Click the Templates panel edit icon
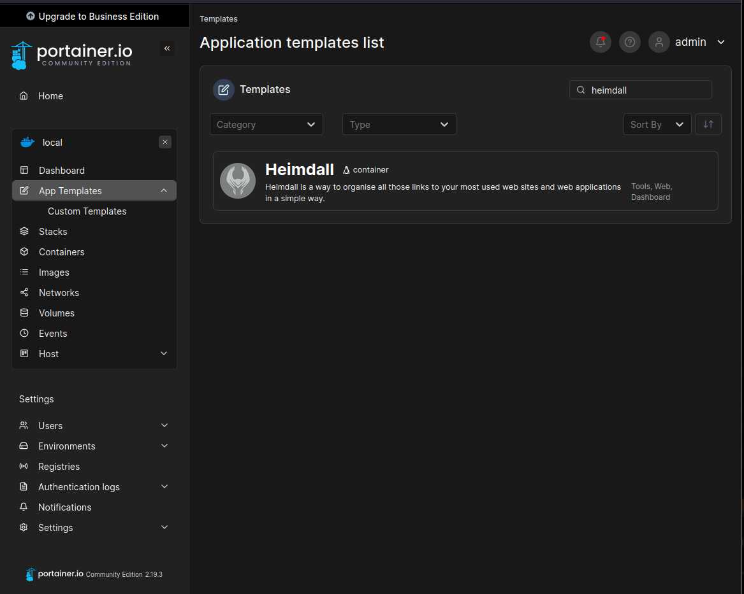The image size is (744, 594). [224, 90]
